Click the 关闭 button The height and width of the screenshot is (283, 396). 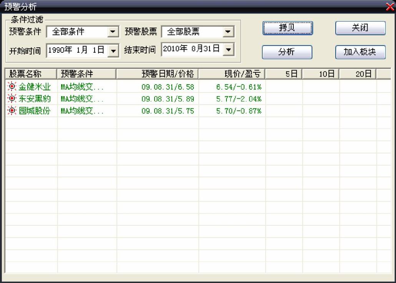tap(360, 28)
